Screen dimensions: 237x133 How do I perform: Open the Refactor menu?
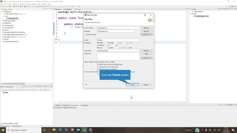16,4
